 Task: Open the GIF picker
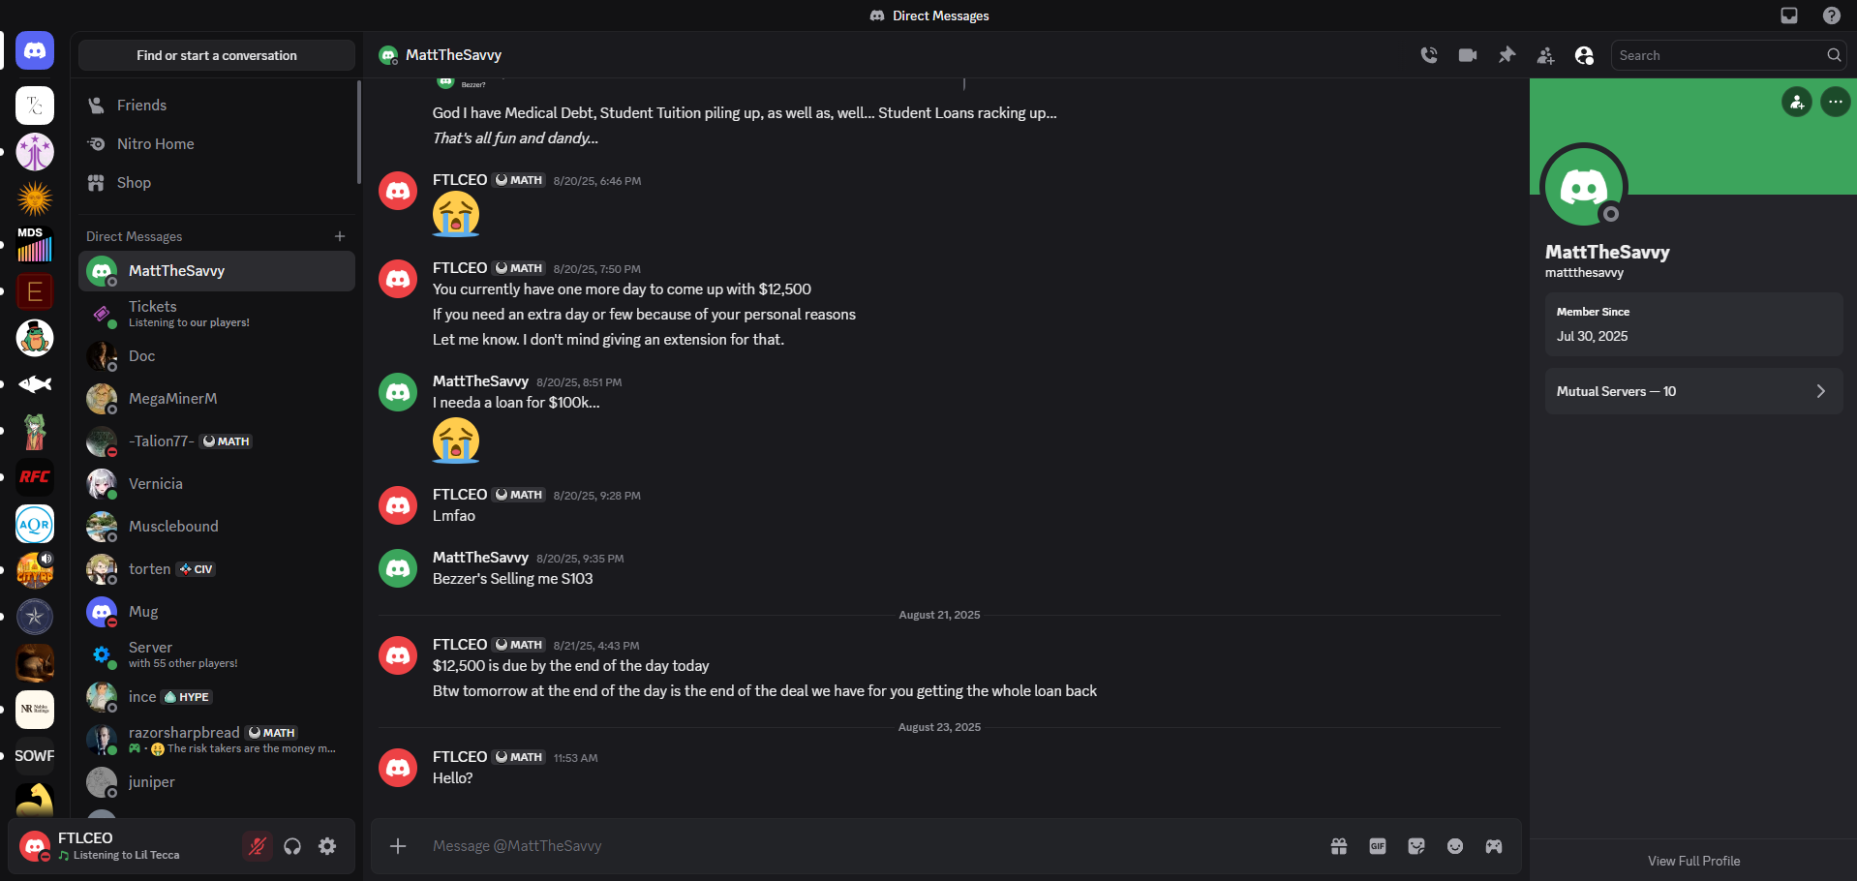[1378, 846]
